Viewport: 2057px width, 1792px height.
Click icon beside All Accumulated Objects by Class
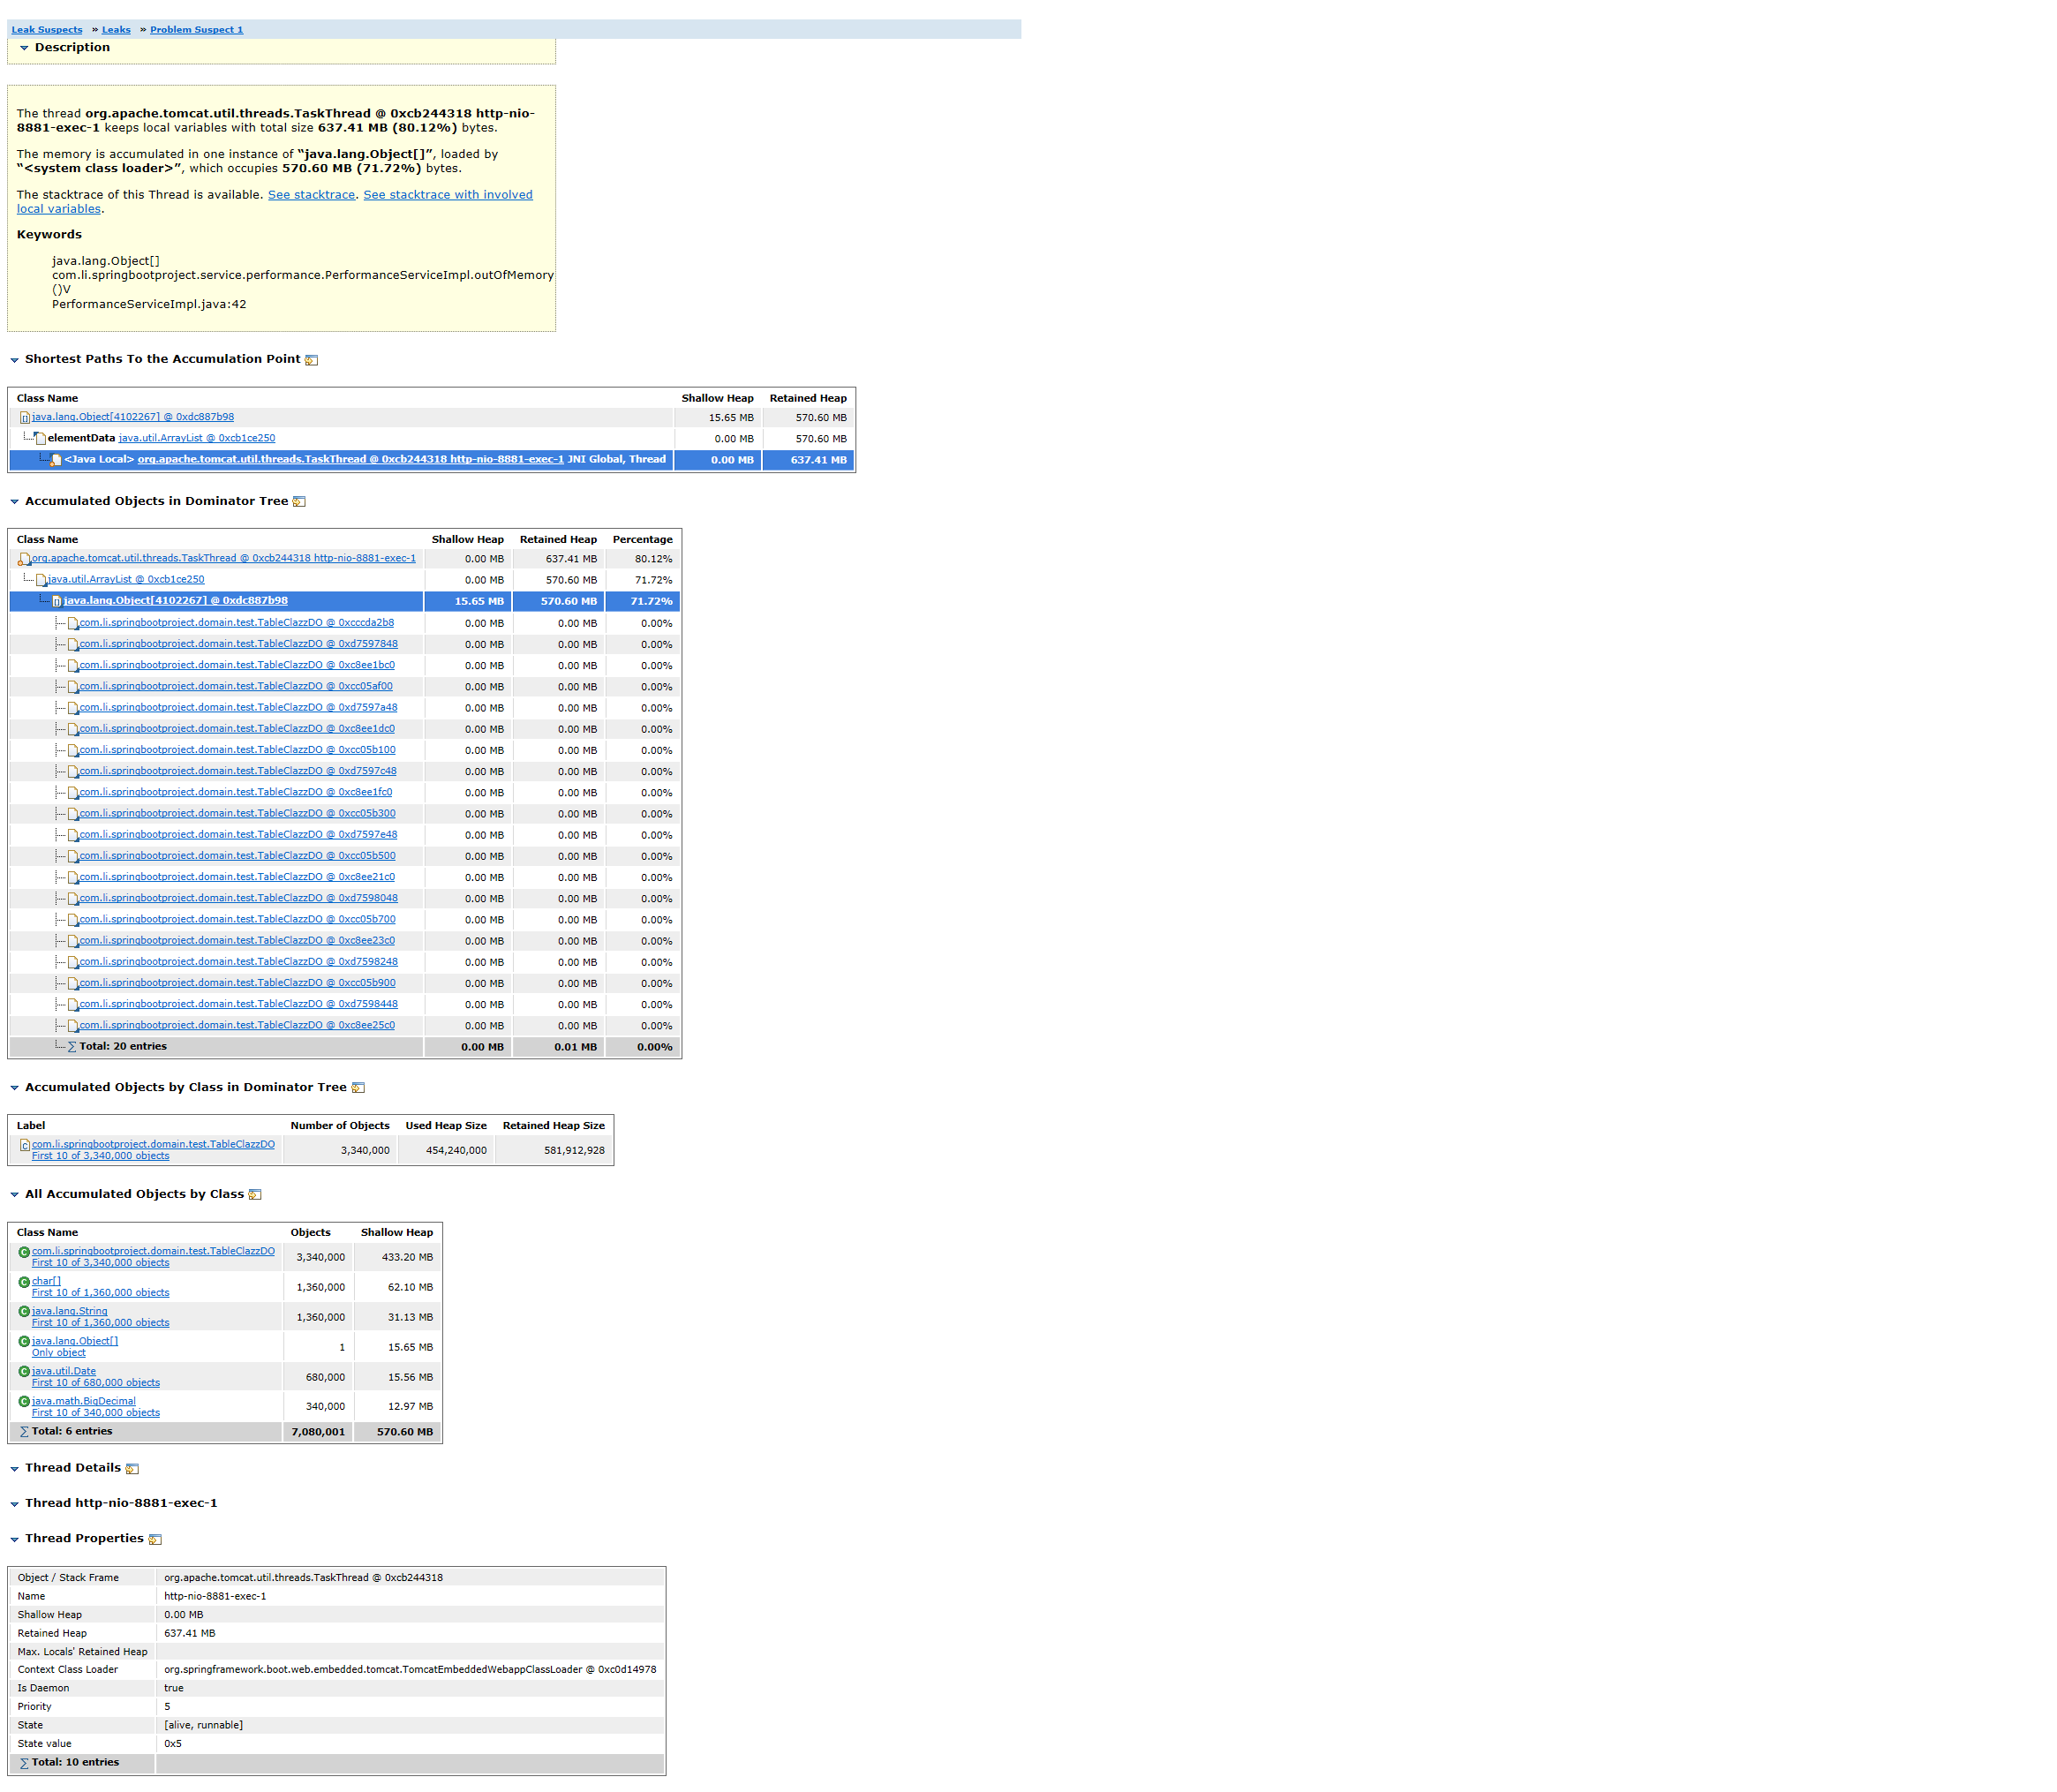tap(255, 1195)
